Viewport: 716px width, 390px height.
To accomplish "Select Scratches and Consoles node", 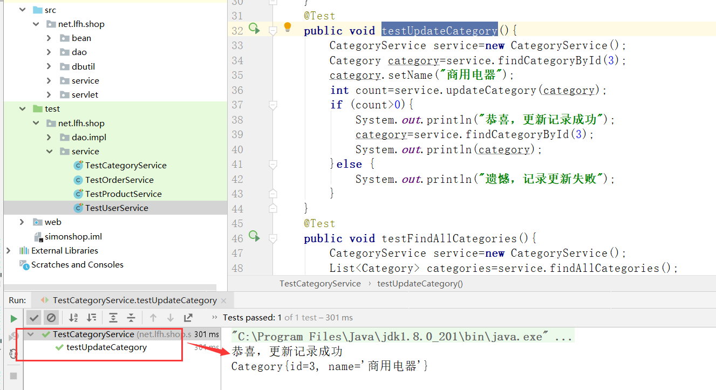I will 77,265.
